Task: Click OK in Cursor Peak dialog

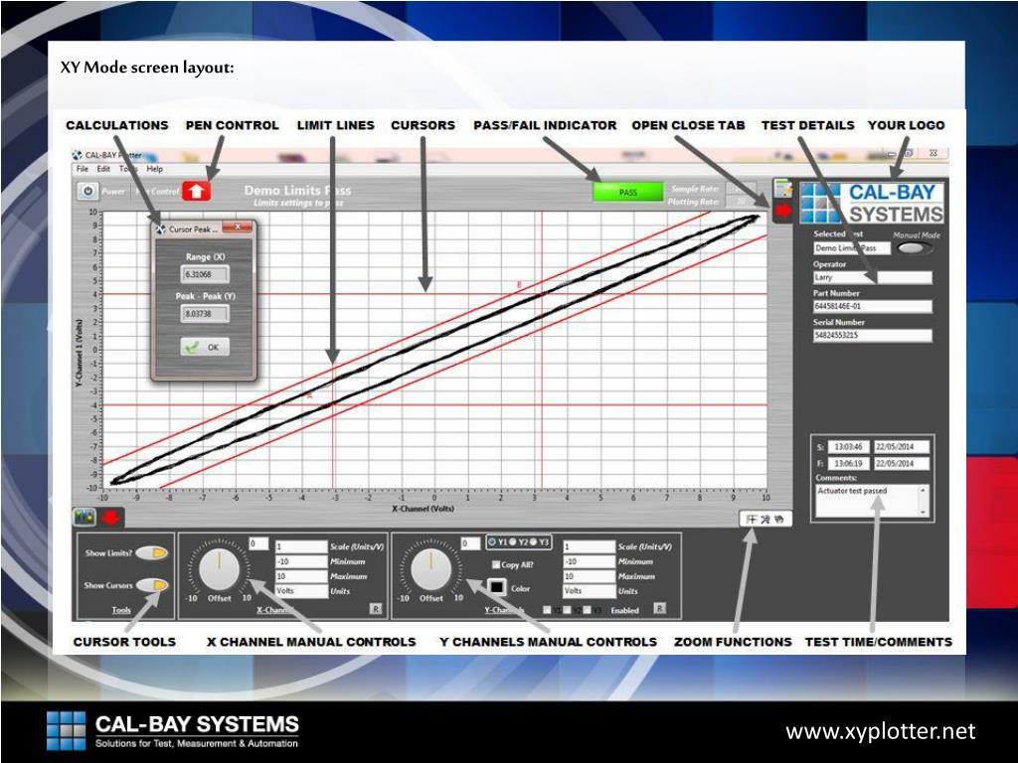Action: 205,347
